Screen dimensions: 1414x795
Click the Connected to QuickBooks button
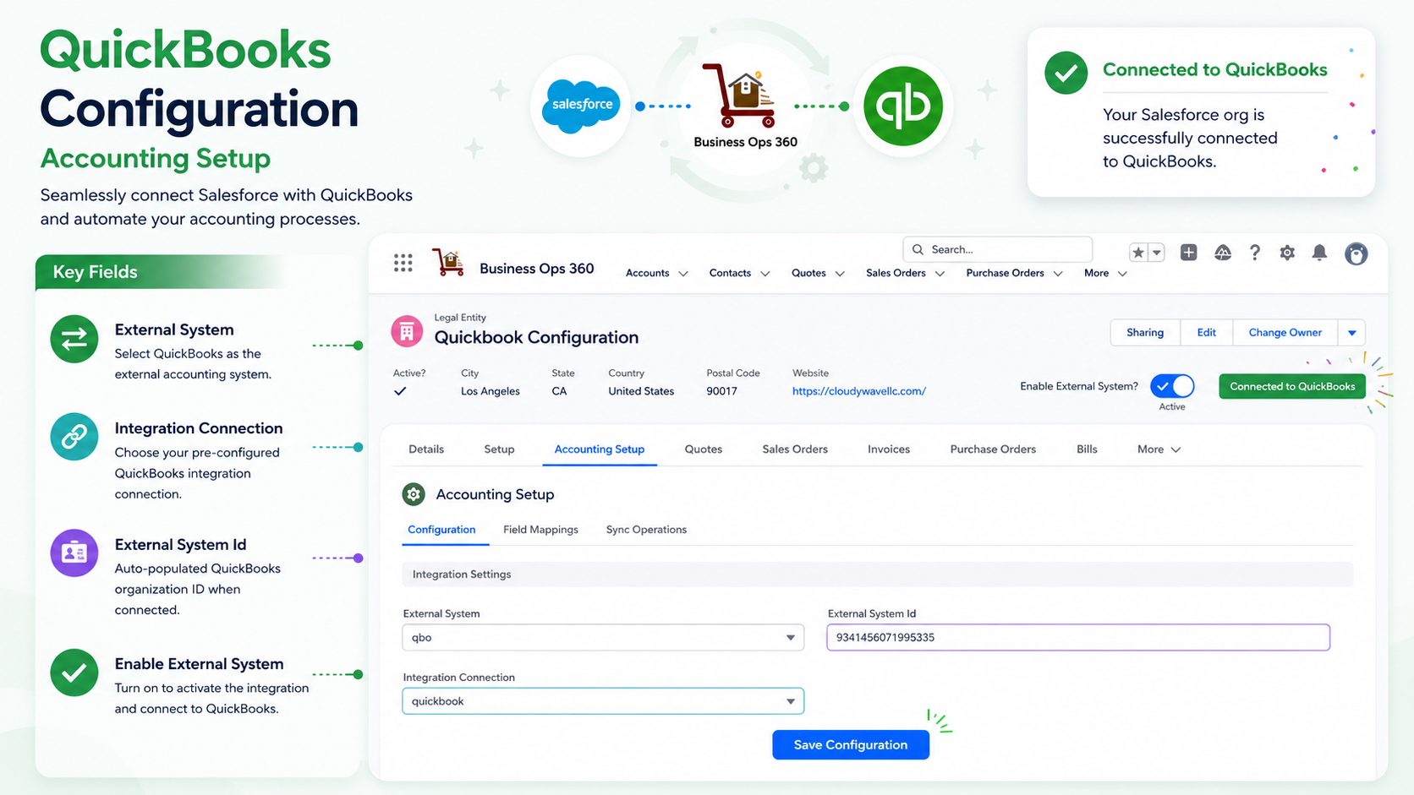coord(1292,386)
